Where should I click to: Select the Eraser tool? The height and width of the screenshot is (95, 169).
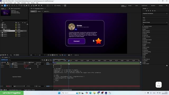[36, 6]
